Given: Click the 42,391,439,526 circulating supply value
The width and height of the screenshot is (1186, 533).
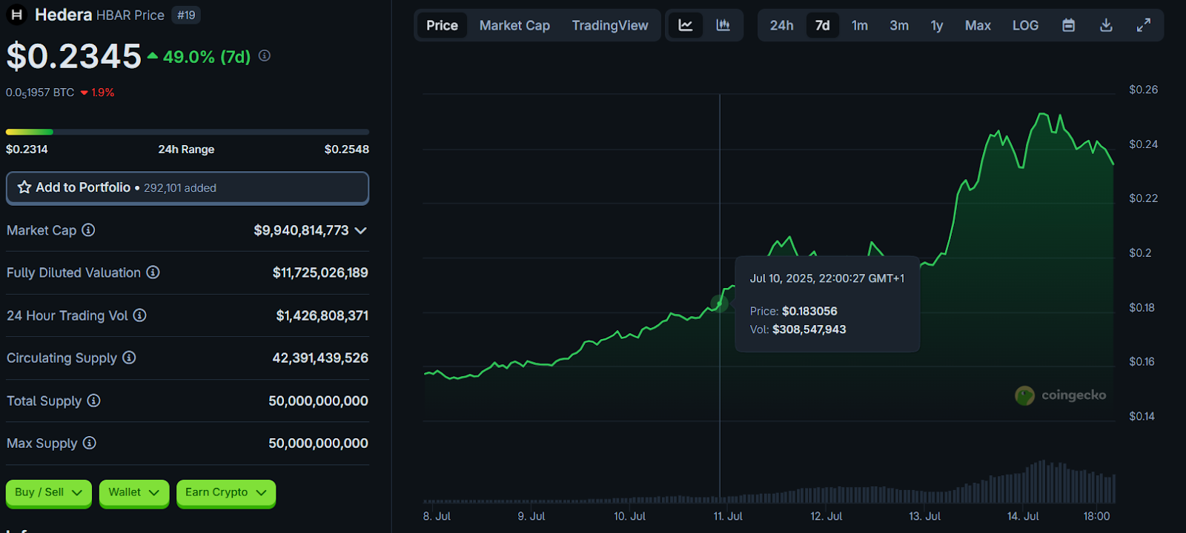Looking at the screenshot, I should click(x=320, y=358).
